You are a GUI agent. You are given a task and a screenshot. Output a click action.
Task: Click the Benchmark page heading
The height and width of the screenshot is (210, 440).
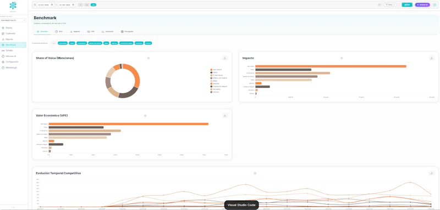tap(45, 18)
